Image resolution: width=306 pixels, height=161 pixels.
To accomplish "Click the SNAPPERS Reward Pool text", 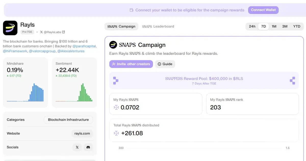I will click(204, 79).
